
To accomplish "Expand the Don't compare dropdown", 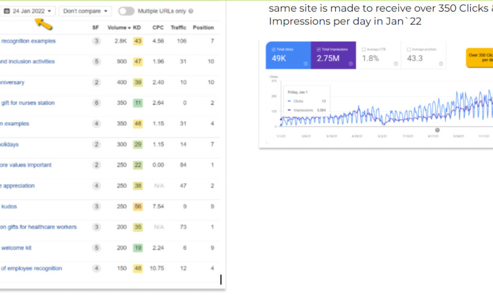I will pos(86,11).
